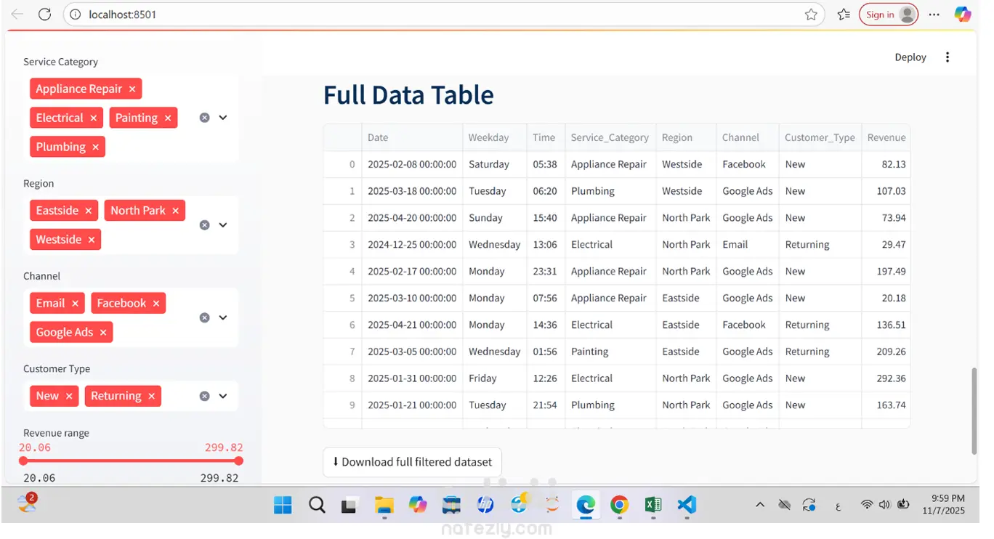Viewport: 994px width, 539px height.
Task: Open Windows taskbar Search
Action: [x=317, y=505]
